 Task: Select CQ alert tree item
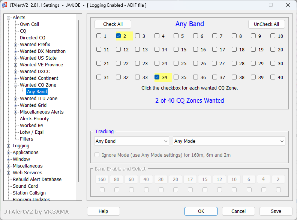click(23, 31)
